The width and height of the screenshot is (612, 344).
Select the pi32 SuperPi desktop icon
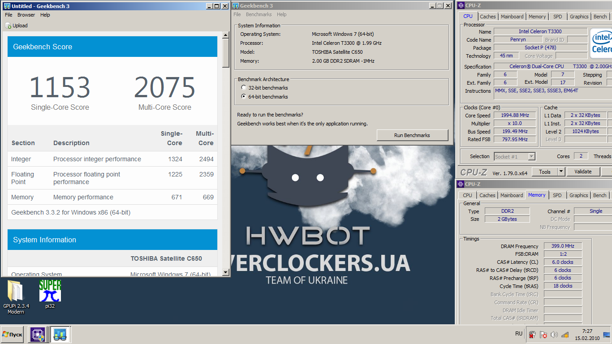50,294
